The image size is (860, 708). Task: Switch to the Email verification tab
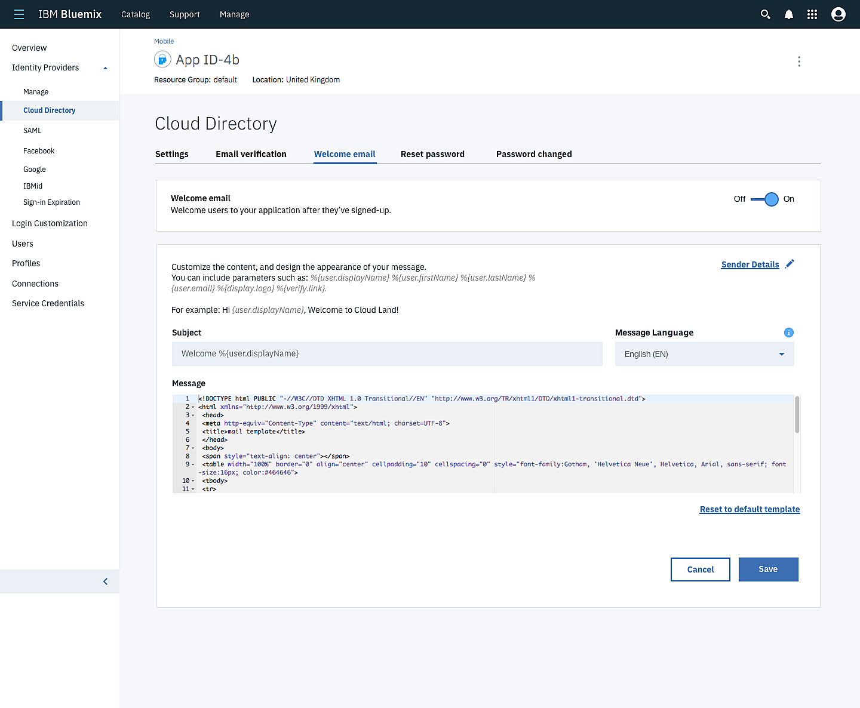point(251,154)
